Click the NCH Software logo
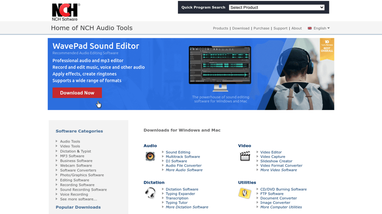The width and height of the screenshot is (382, 214). 66,12
